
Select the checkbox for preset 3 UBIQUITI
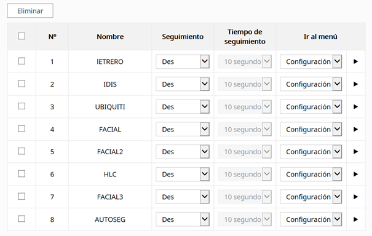22,106
